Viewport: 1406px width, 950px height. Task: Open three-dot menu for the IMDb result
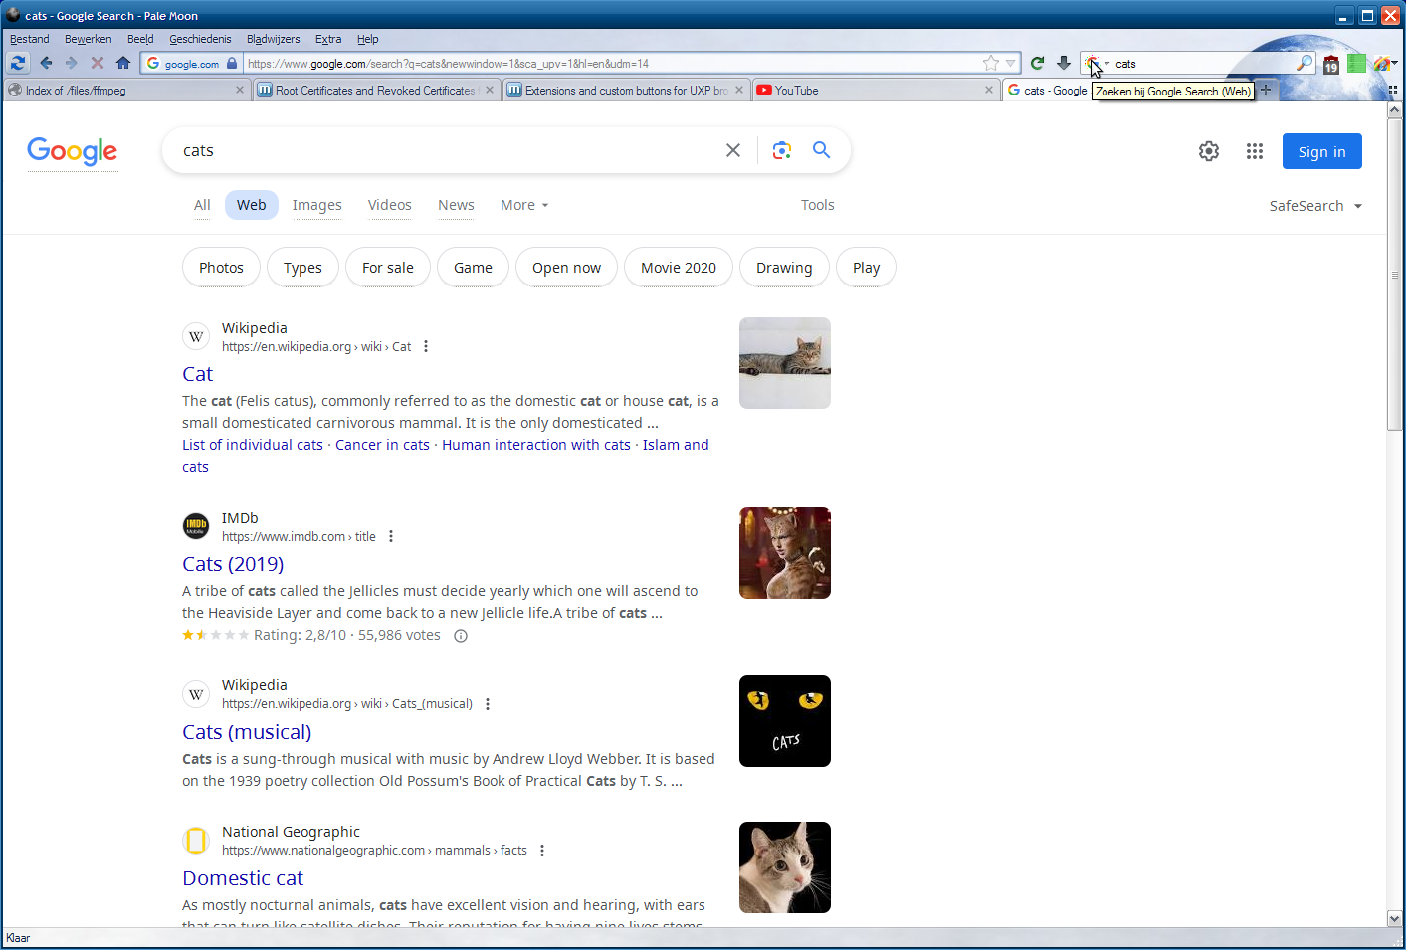[391, 537]
